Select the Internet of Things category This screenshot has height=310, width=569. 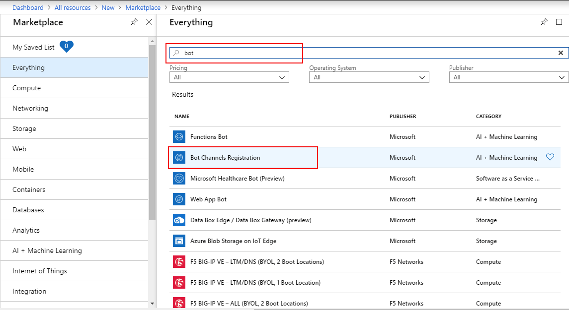(x=75, y=271)
